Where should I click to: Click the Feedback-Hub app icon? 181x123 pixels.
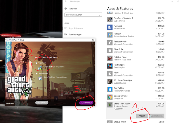110,43
